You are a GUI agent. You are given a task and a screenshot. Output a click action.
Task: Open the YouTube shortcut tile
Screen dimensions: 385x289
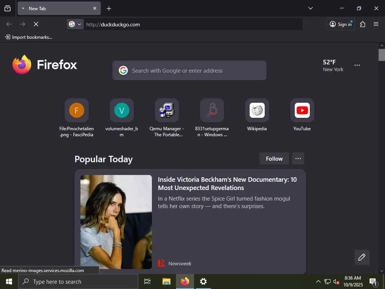tap(302, 115)
